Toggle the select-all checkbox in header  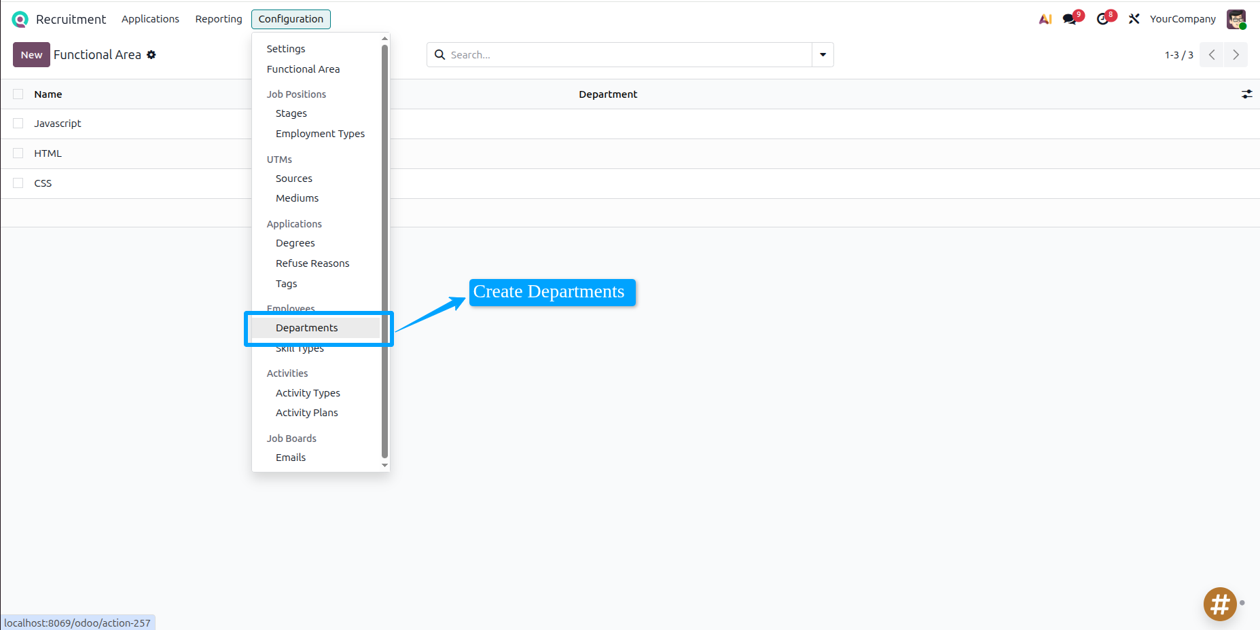click(x=18, y=94)
